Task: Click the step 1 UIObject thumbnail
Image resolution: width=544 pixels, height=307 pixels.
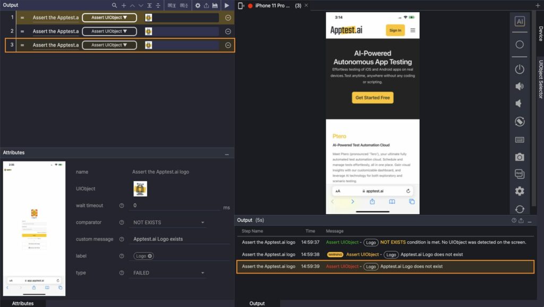Action: point(149,18)
